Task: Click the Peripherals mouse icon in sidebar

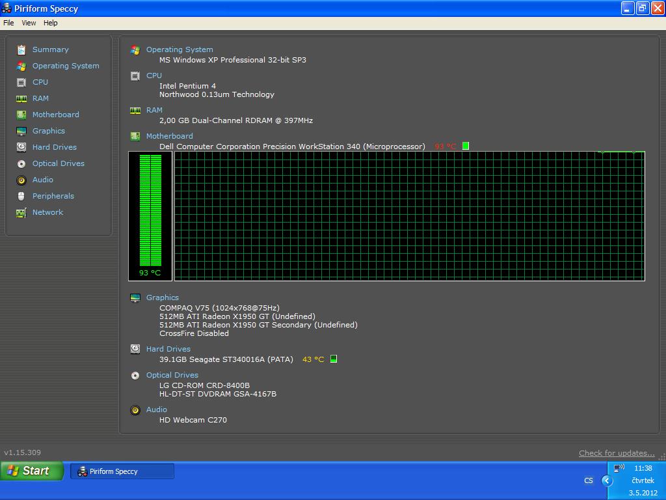Action: tap(21, 196)
